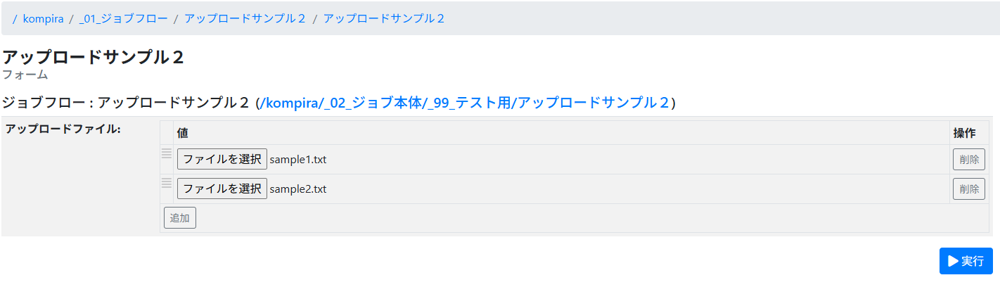Image resolution: width=1000 pixels, height=287 pixels.
Task: Open the アップロードサンプル２ breadcrumb following _01_ジョブフロー
Action: click(245, 19)
